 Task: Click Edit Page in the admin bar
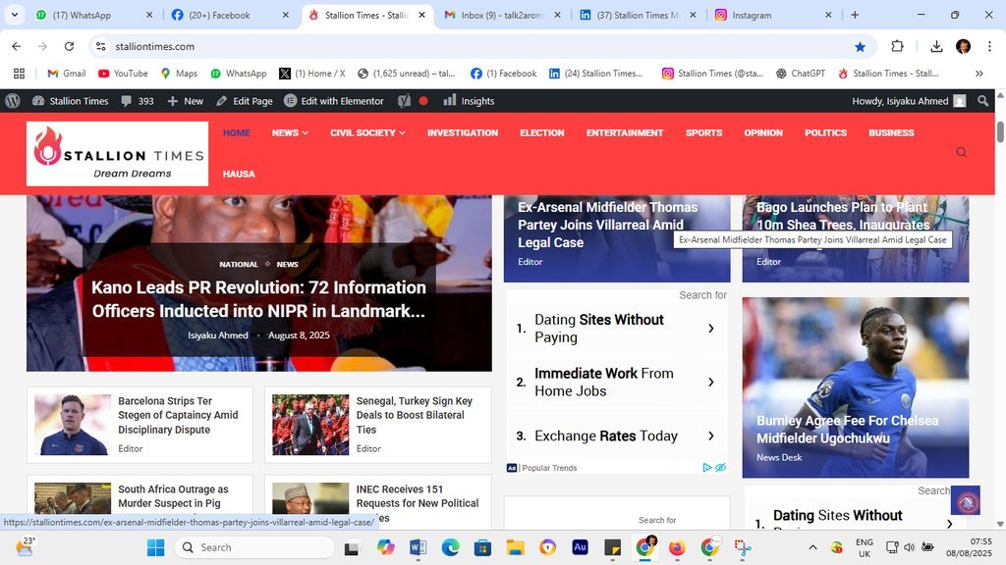point(245,101)
